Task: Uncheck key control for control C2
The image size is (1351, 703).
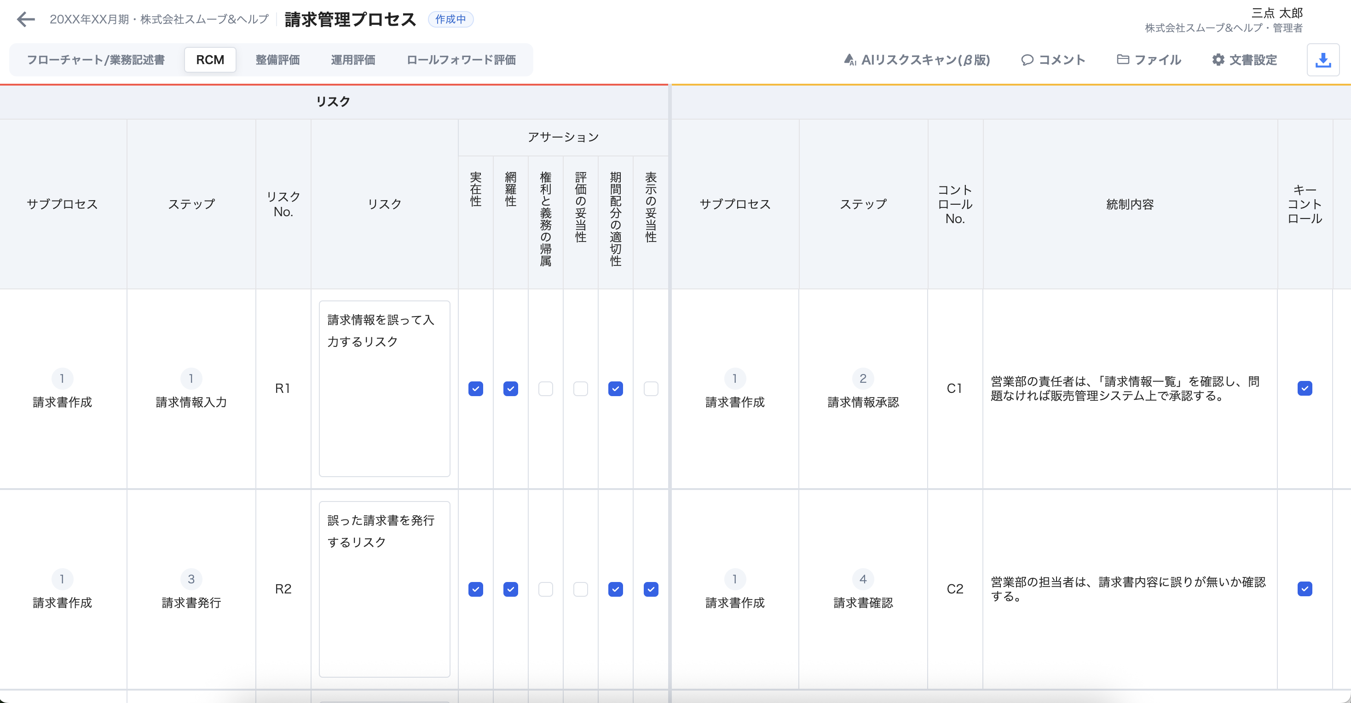Action: click(x=1305, y=589)
